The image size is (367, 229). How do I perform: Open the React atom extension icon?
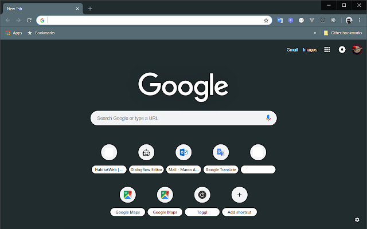coord(333,21)
